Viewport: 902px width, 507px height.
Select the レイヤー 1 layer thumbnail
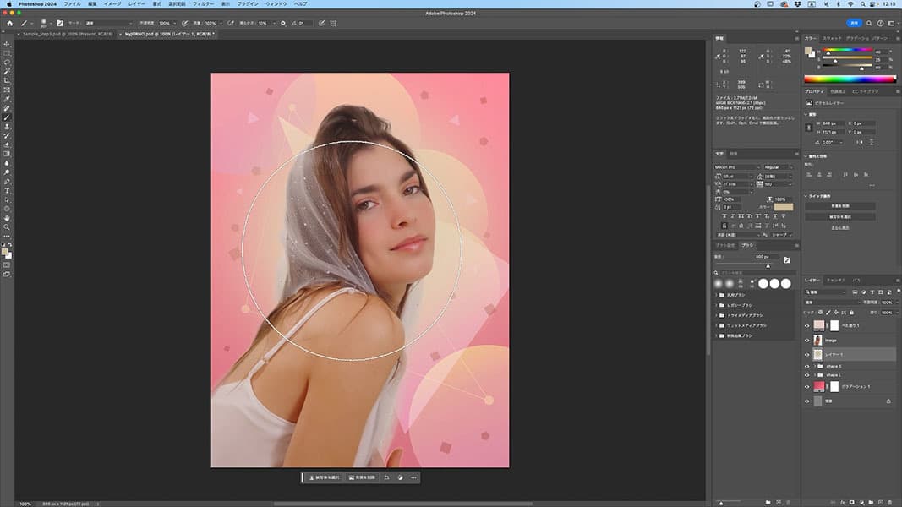click(817, 354)
